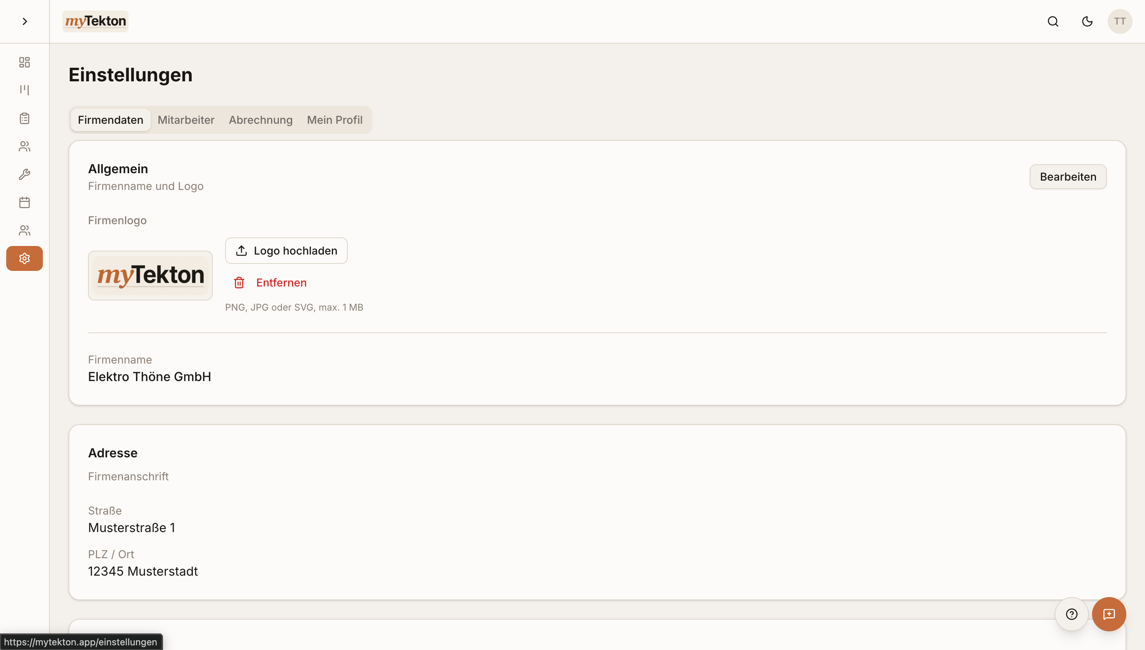The height and width of the screenshot is (650, 1145).
Task: Open the wrench tools sidebar icon
Action: click(x=25, y=174)
